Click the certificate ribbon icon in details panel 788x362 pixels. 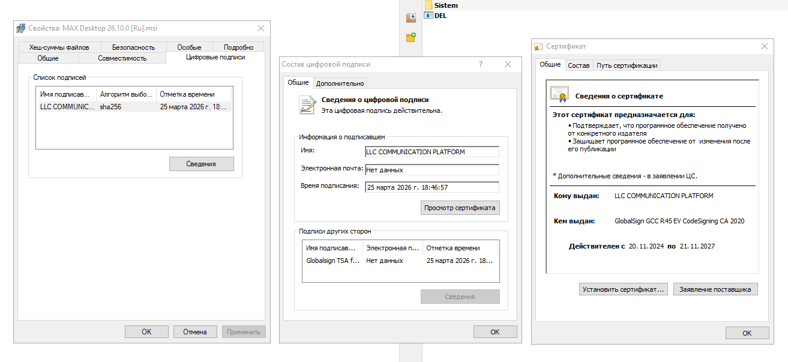point(559,94)
